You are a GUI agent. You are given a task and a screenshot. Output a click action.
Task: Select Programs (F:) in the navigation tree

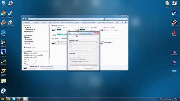(x=30, y=59)
